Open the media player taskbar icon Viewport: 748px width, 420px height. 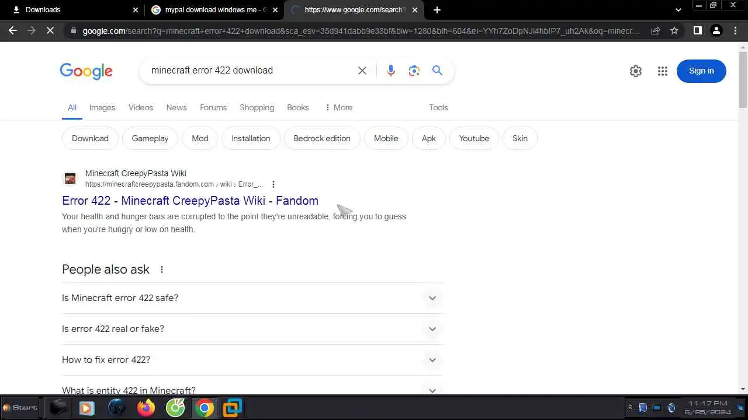(86, 408)
